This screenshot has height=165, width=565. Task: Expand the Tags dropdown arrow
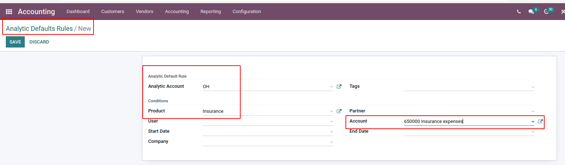point(533,87)
